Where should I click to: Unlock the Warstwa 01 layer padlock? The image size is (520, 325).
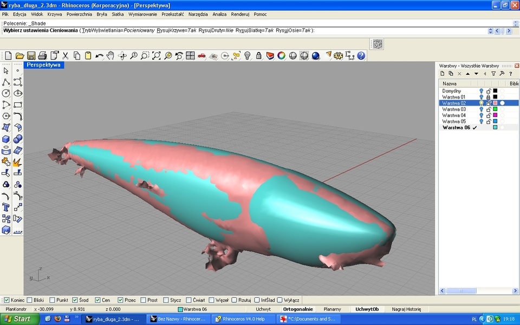coord(488,97)
